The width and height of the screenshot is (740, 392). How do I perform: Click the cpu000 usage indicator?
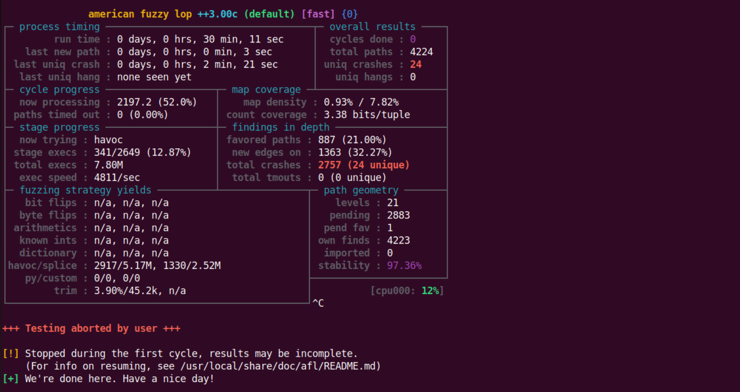407,290
